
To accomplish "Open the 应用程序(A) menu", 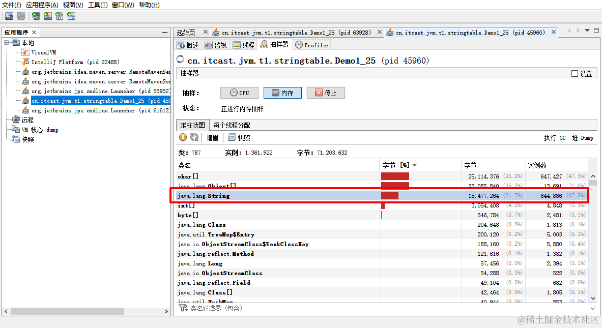I will 42,5.
